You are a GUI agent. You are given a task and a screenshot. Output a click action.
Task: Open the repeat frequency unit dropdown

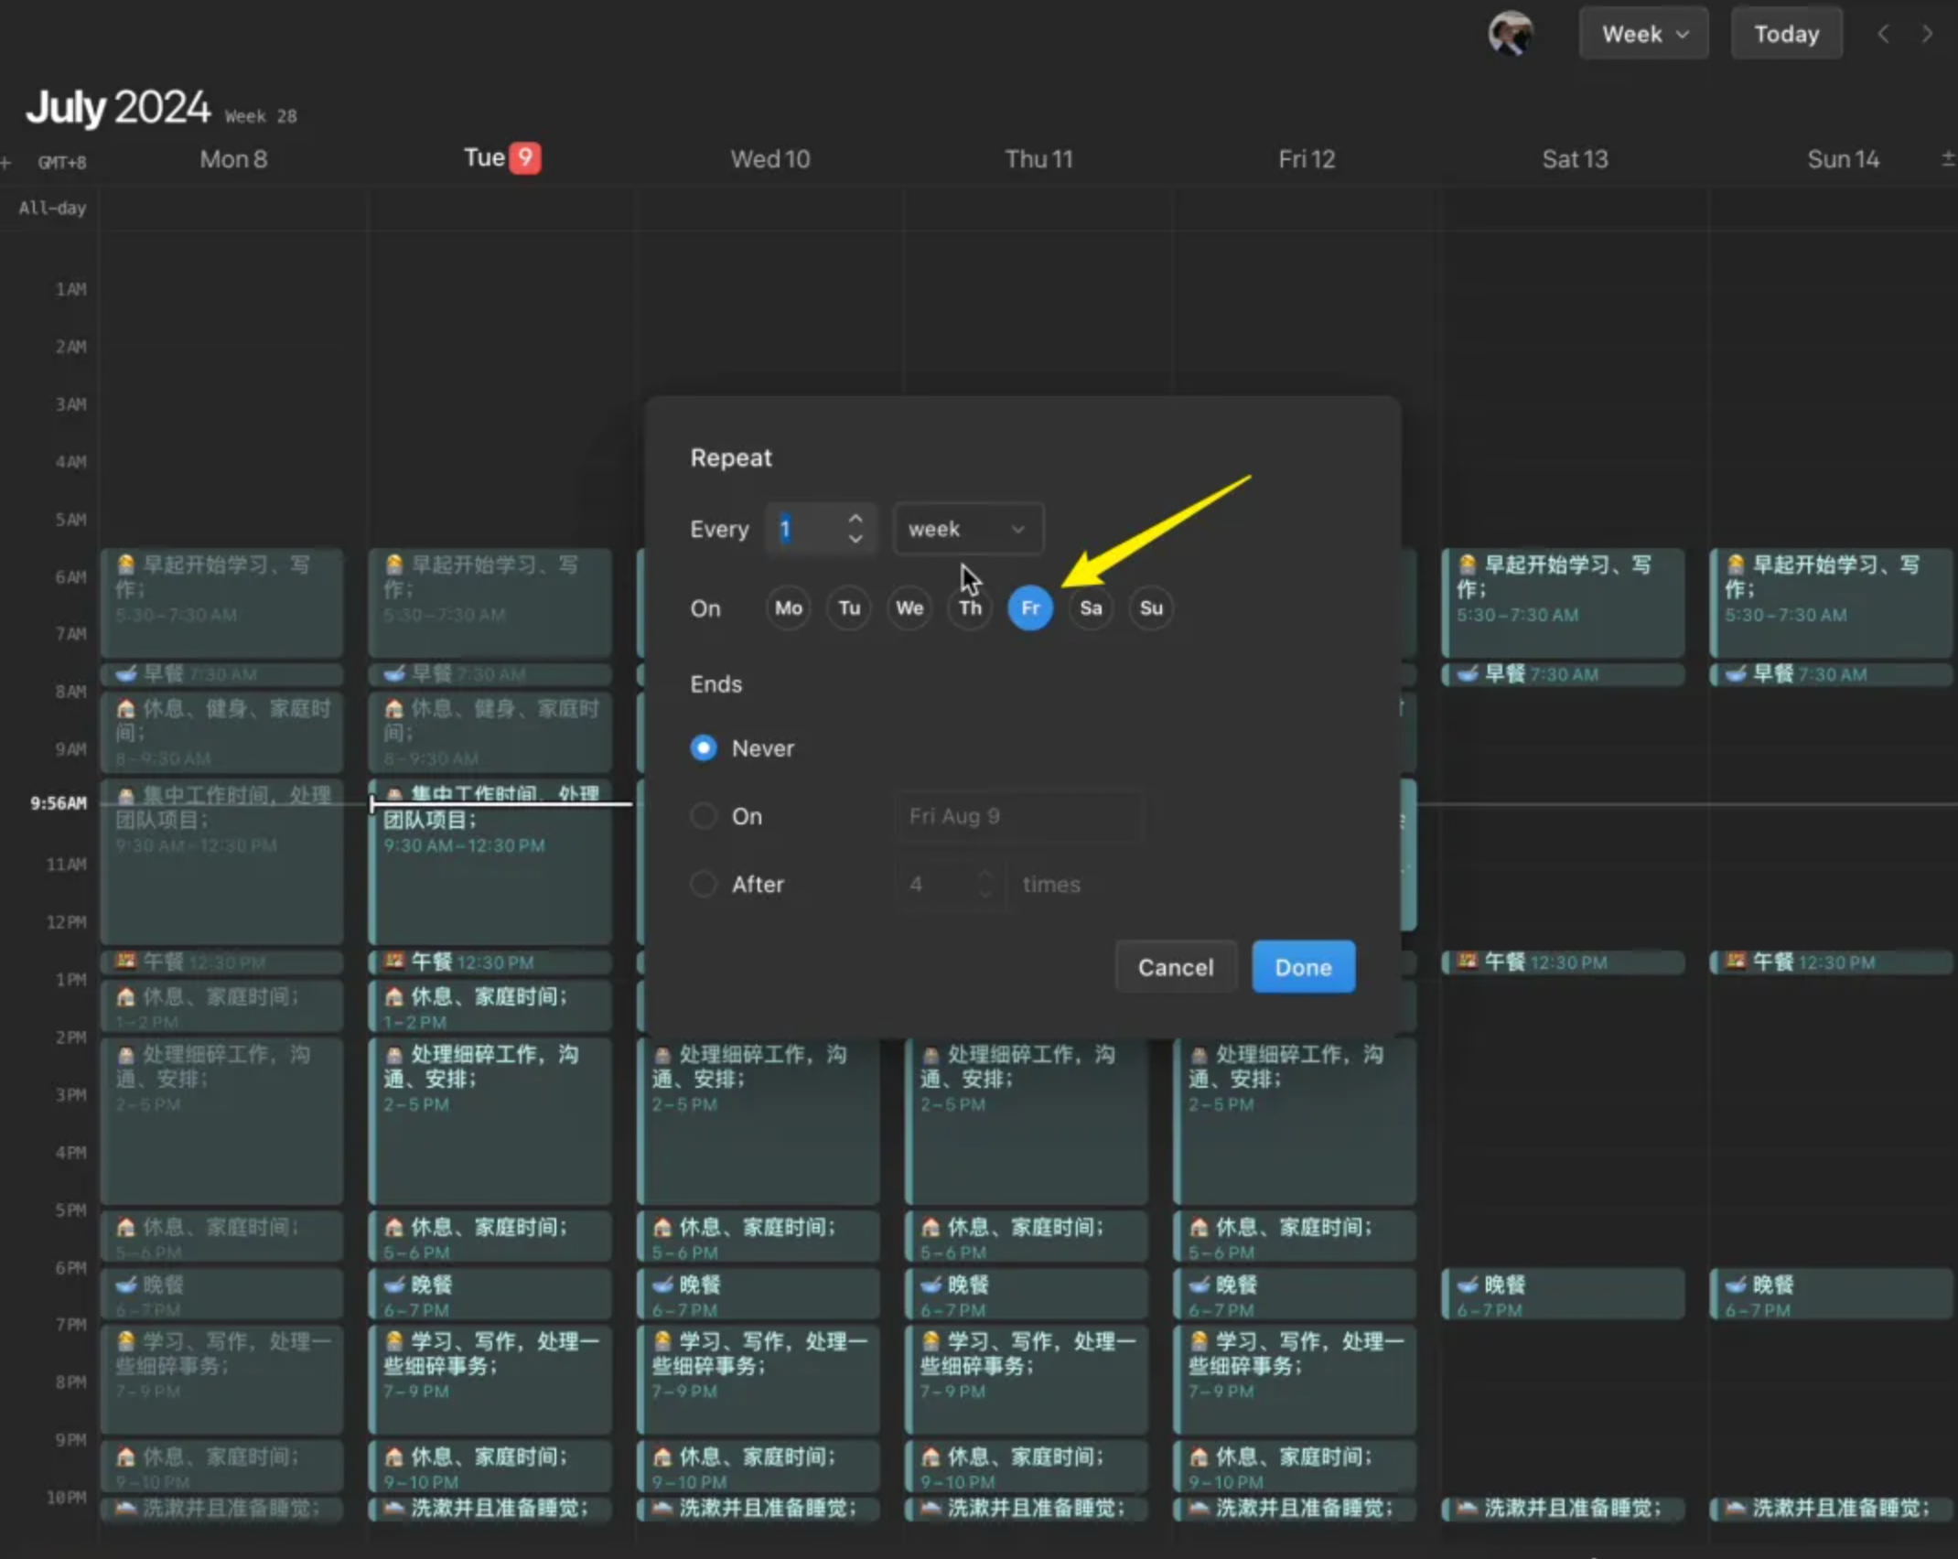[967, 528]
